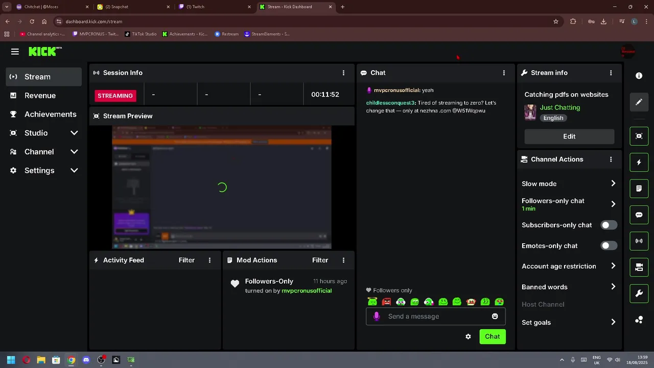Click childlessconquest3 username in chat
The width and height of the screenshot is (654, 368).
[390, 103]
